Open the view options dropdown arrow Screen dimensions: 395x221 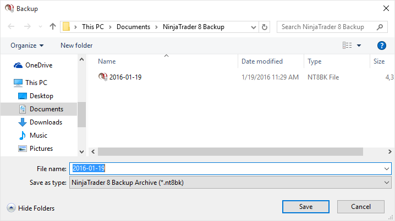tap(359, 46)
